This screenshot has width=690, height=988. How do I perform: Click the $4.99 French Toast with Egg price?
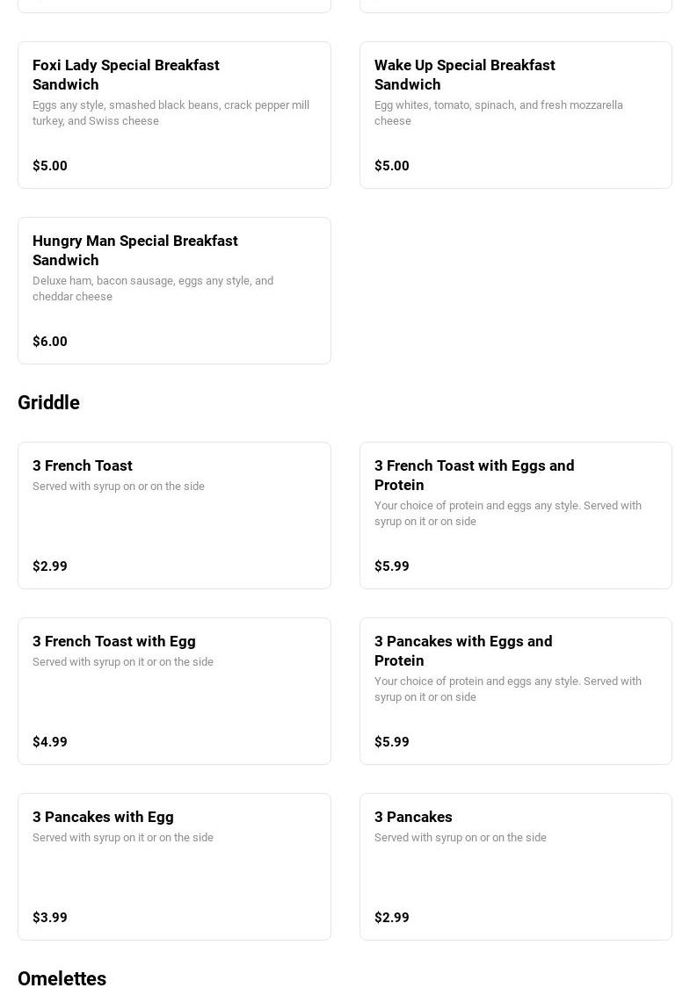tap(50, 742)
